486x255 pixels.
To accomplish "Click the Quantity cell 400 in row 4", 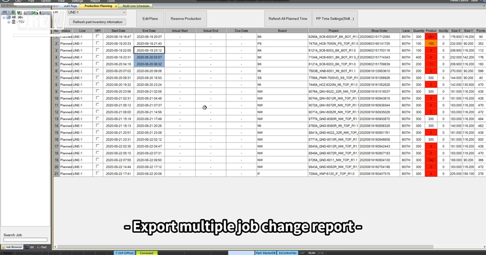I will point(418,57).
